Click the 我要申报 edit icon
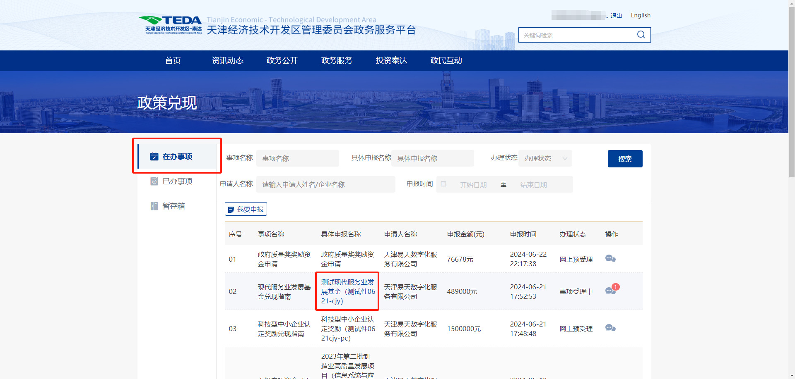This screenshot has height=379, width=795. coord(231,210)
